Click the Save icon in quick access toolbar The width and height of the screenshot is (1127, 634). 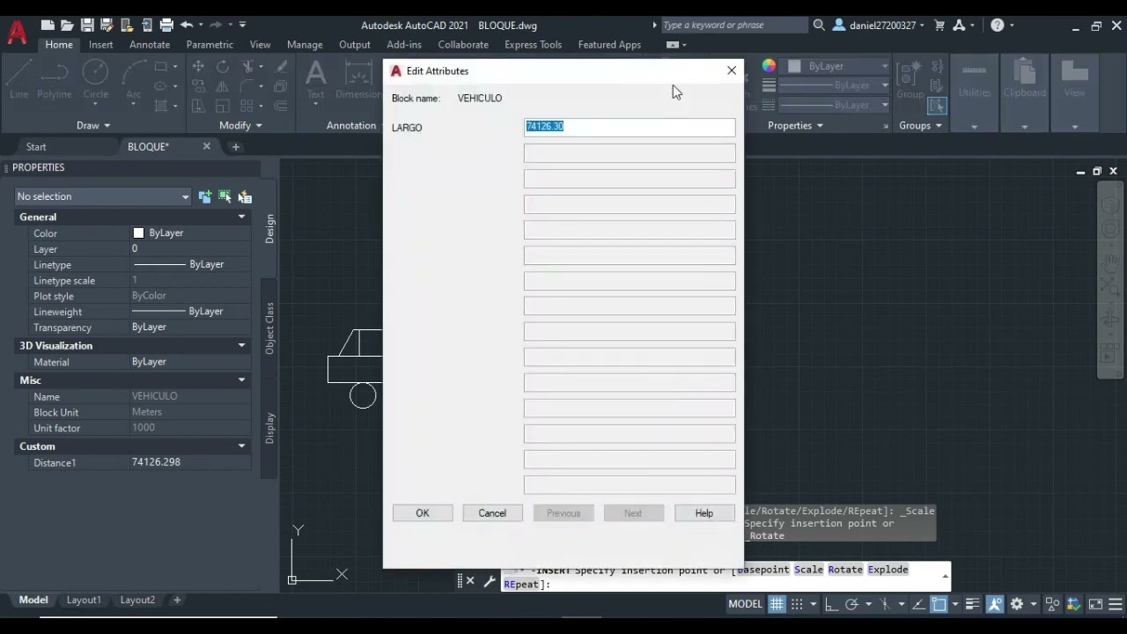(87, 26)
